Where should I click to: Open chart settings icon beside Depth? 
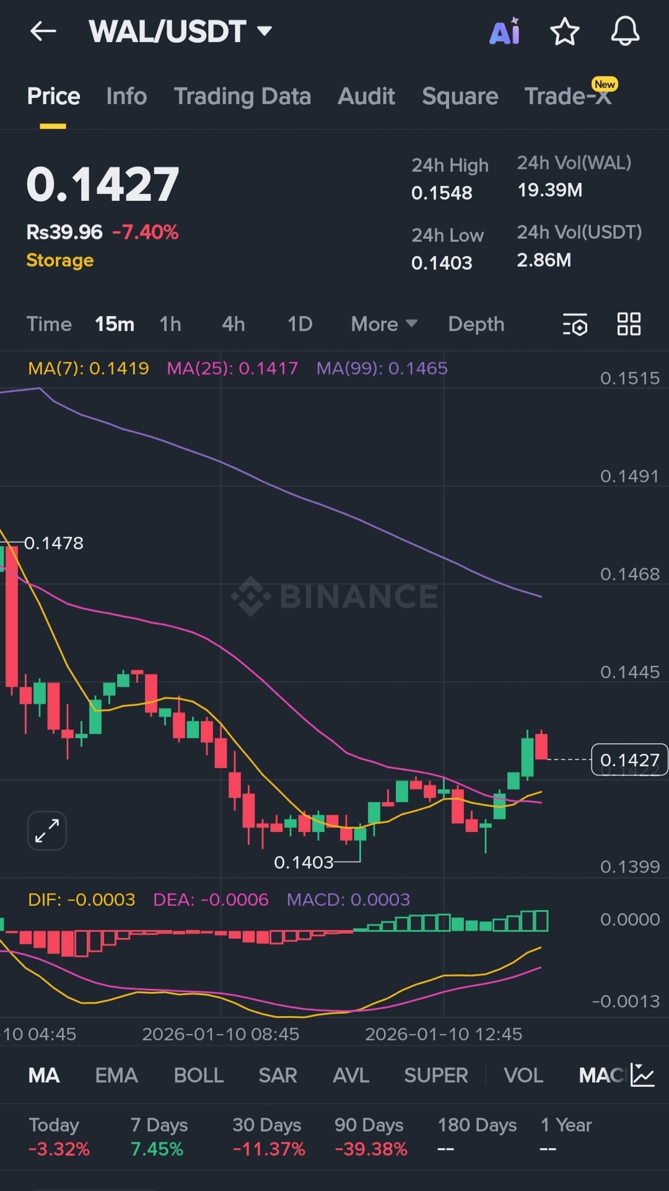pos(575,324)
